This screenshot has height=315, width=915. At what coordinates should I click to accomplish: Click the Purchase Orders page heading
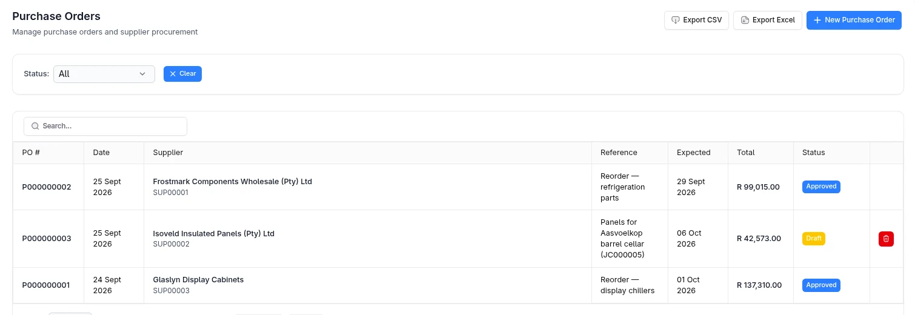click(56, 16)
